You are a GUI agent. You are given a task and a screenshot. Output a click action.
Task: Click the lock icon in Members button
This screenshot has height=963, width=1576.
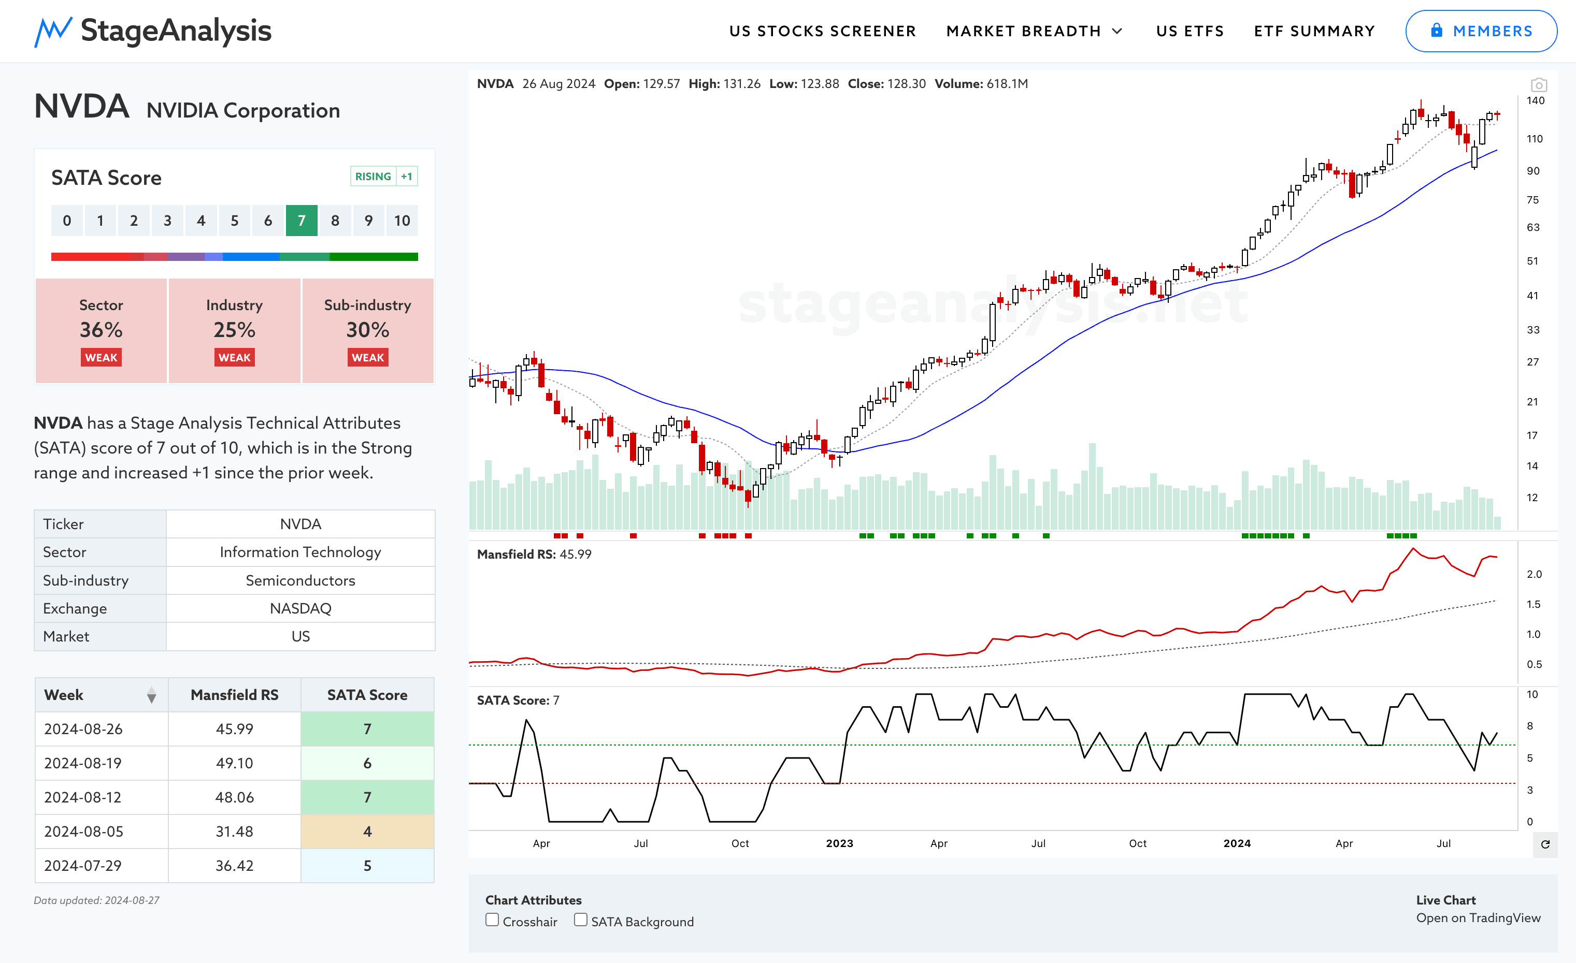pos(1436,31)
